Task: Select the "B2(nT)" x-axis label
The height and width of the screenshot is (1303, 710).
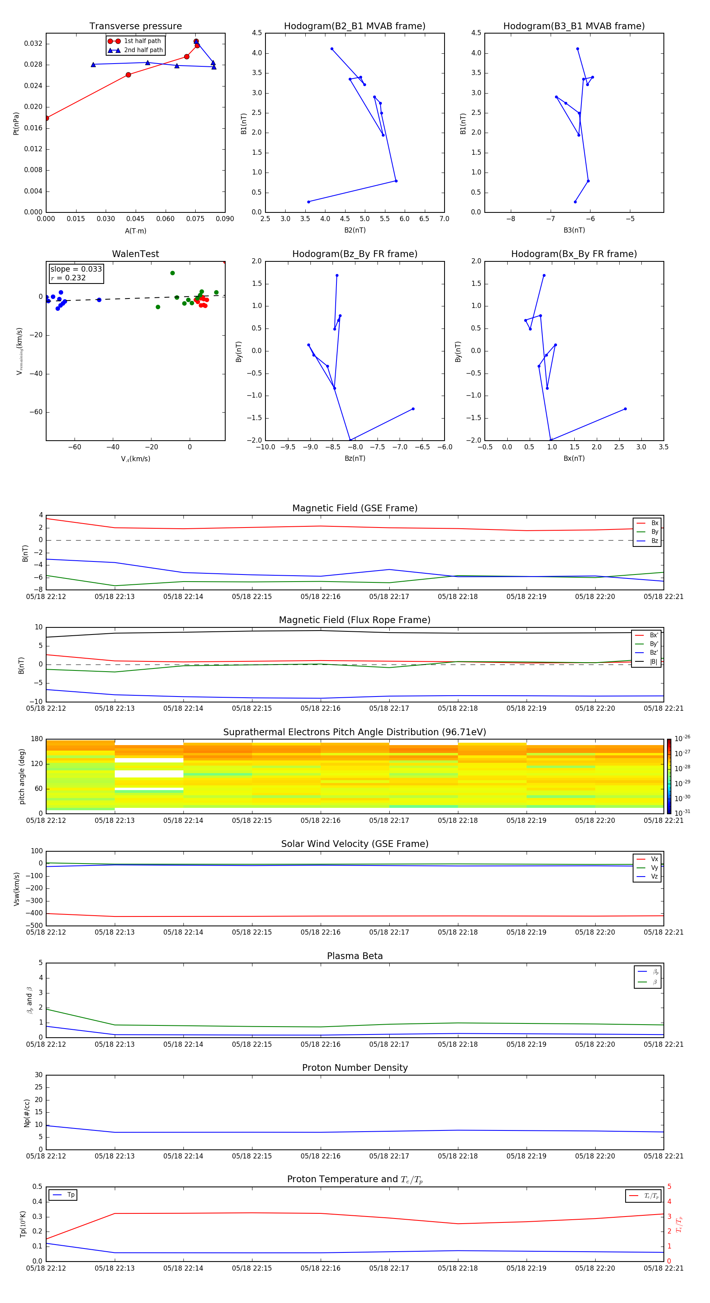Action: [x=355, y=230]
